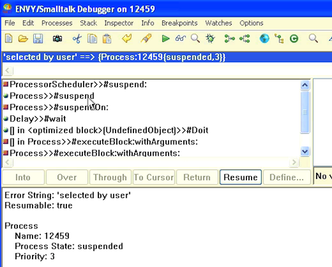
Task: Click stack list horizontal scroll right arrow
Action: click(294, 162)
